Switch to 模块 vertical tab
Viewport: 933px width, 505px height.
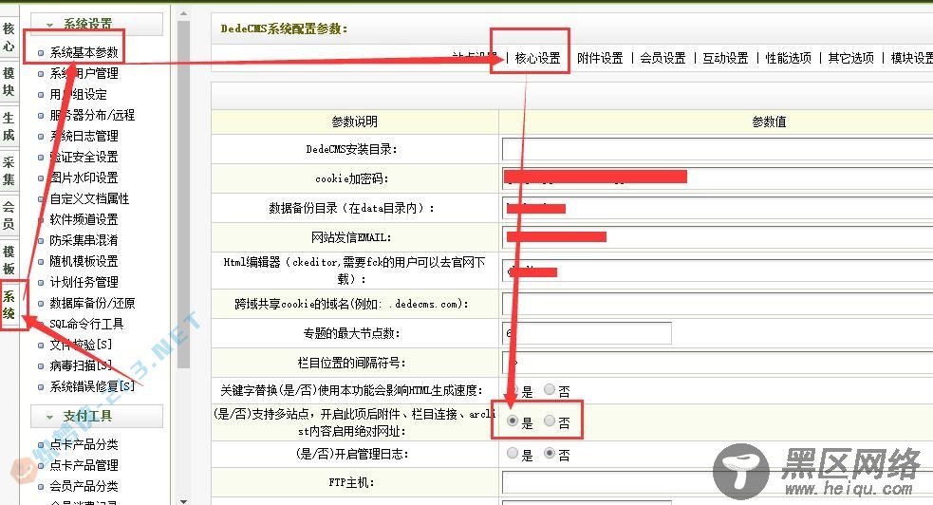[9, 82]
